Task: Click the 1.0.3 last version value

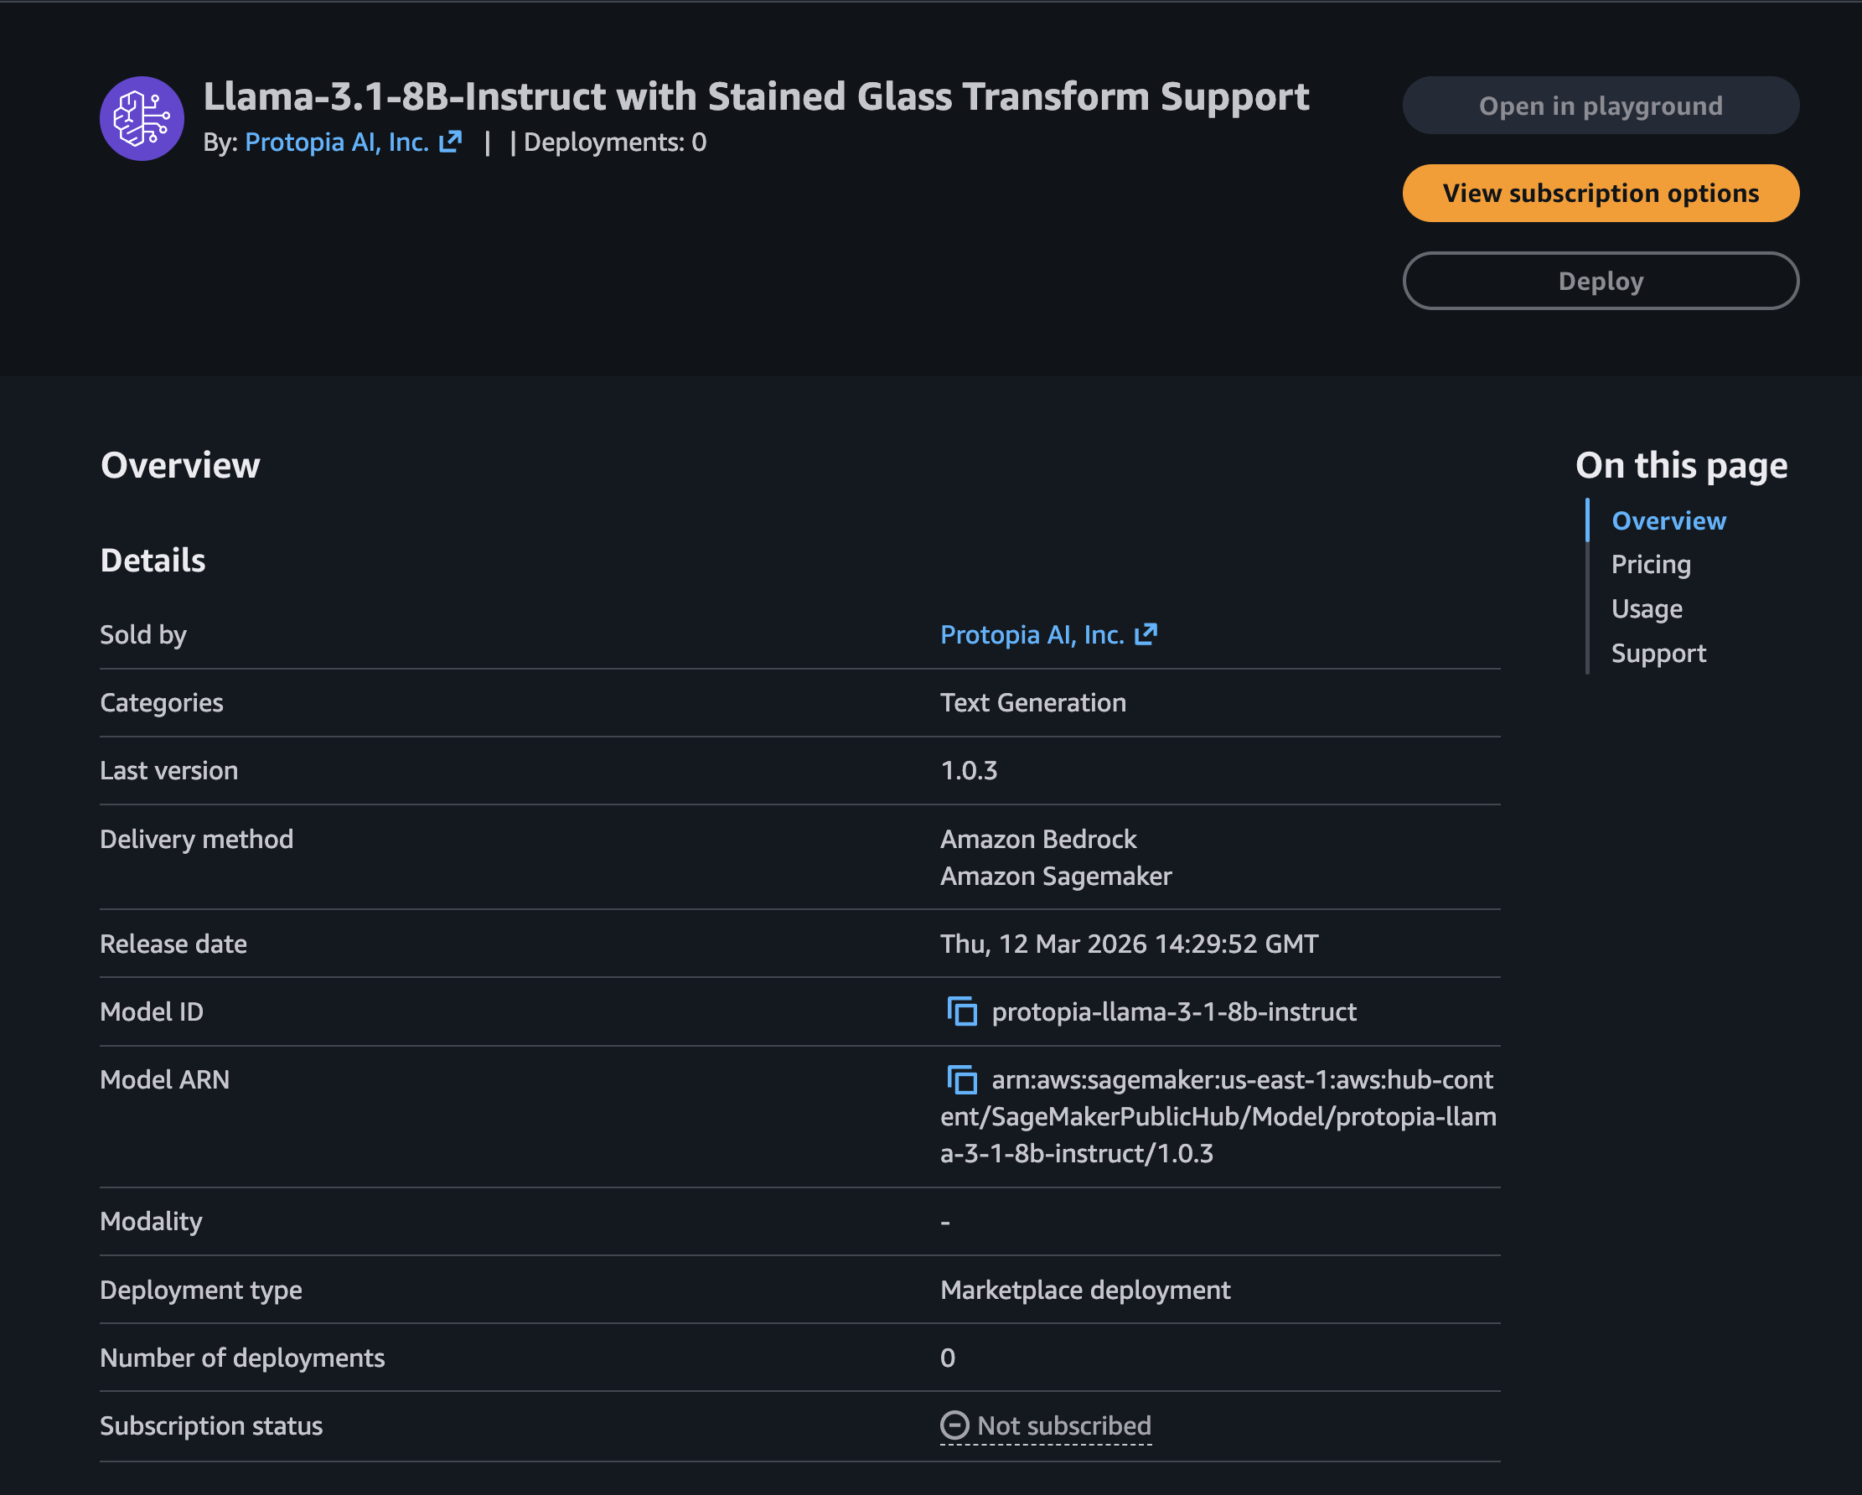Action: 969,770
